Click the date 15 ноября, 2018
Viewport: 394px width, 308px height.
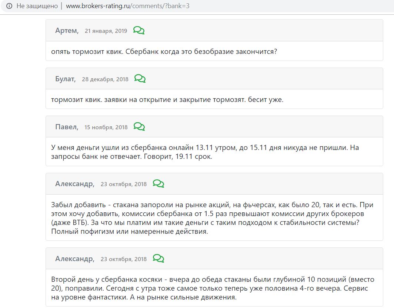106,127
